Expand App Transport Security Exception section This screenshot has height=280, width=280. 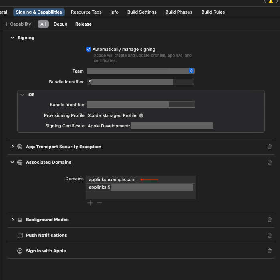point(12,147)
